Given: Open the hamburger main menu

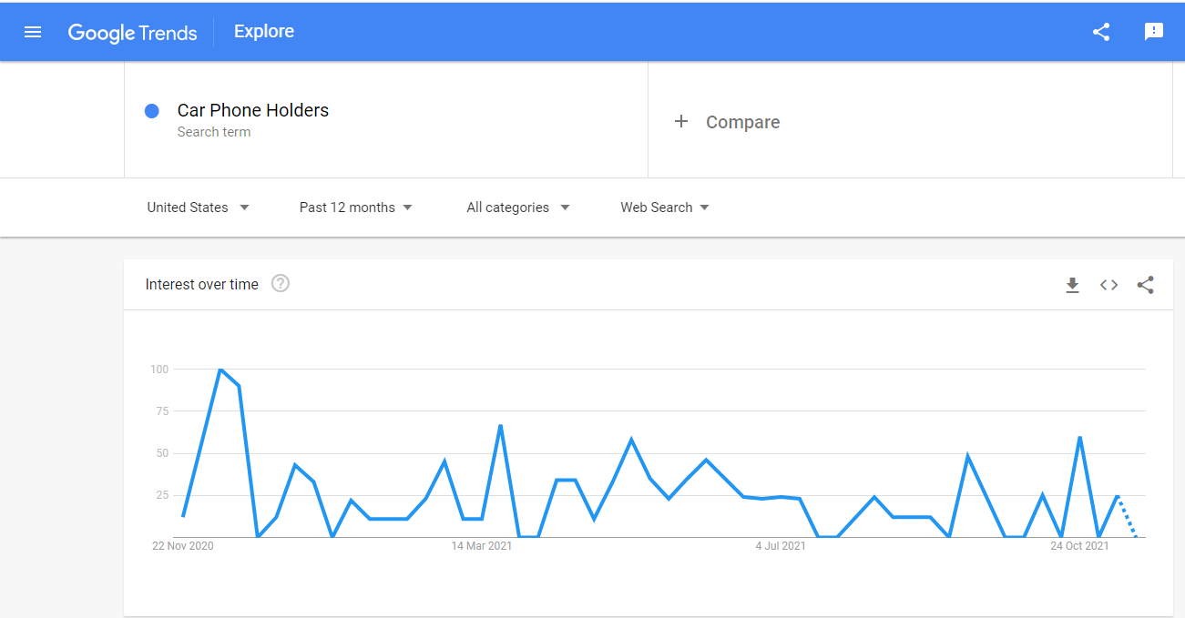Looking at the screenshot, I should (x=33, y=32).
